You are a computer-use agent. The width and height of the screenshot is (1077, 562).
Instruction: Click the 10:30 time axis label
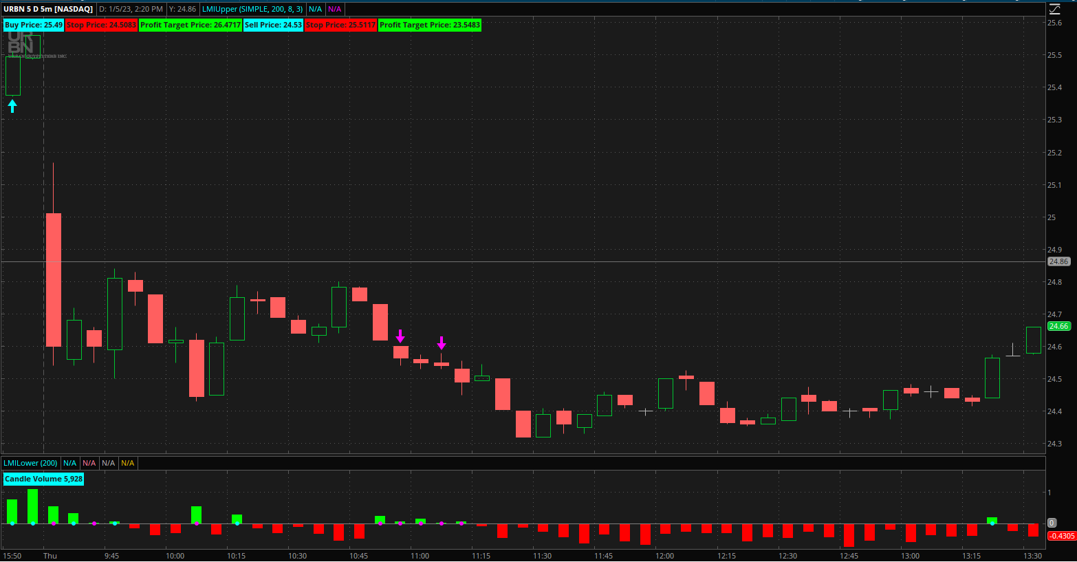tap(298, 556)
